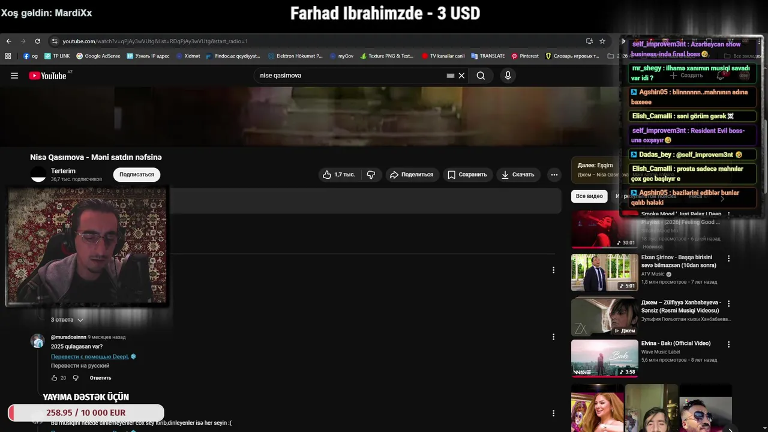Image resolution: width=768 pixels, height=432 pixels.
Task: Click 'Перевести на русский' link
Action: [80, 366]
